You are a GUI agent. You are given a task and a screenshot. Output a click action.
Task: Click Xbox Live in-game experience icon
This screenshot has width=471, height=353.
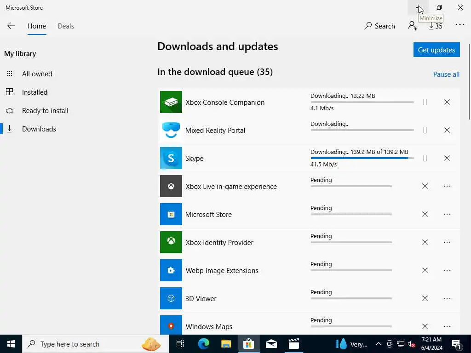[x=171, y=186]
